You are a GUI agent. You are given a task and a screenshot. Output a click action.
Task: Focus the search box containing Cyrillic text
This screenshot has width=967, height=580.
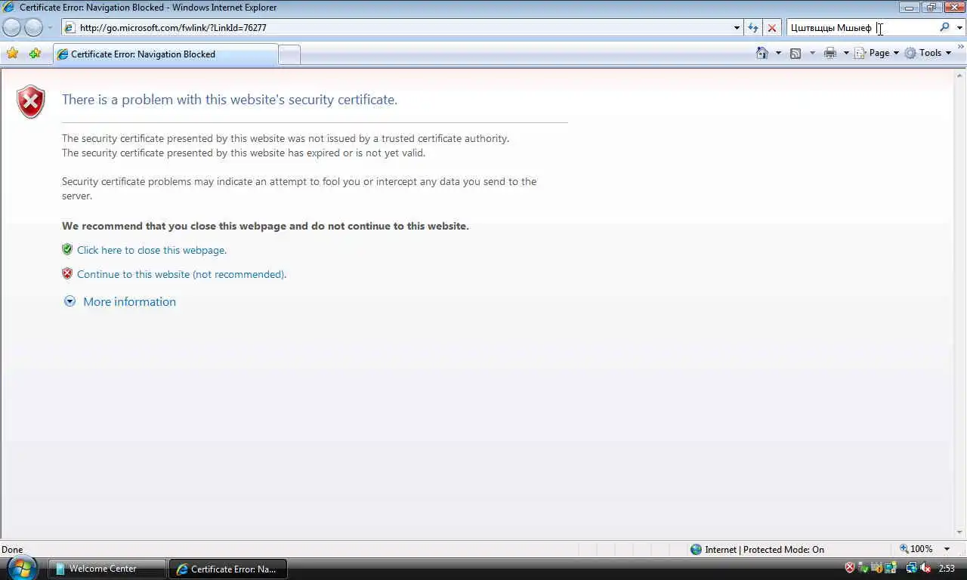[x=861, y=28]
